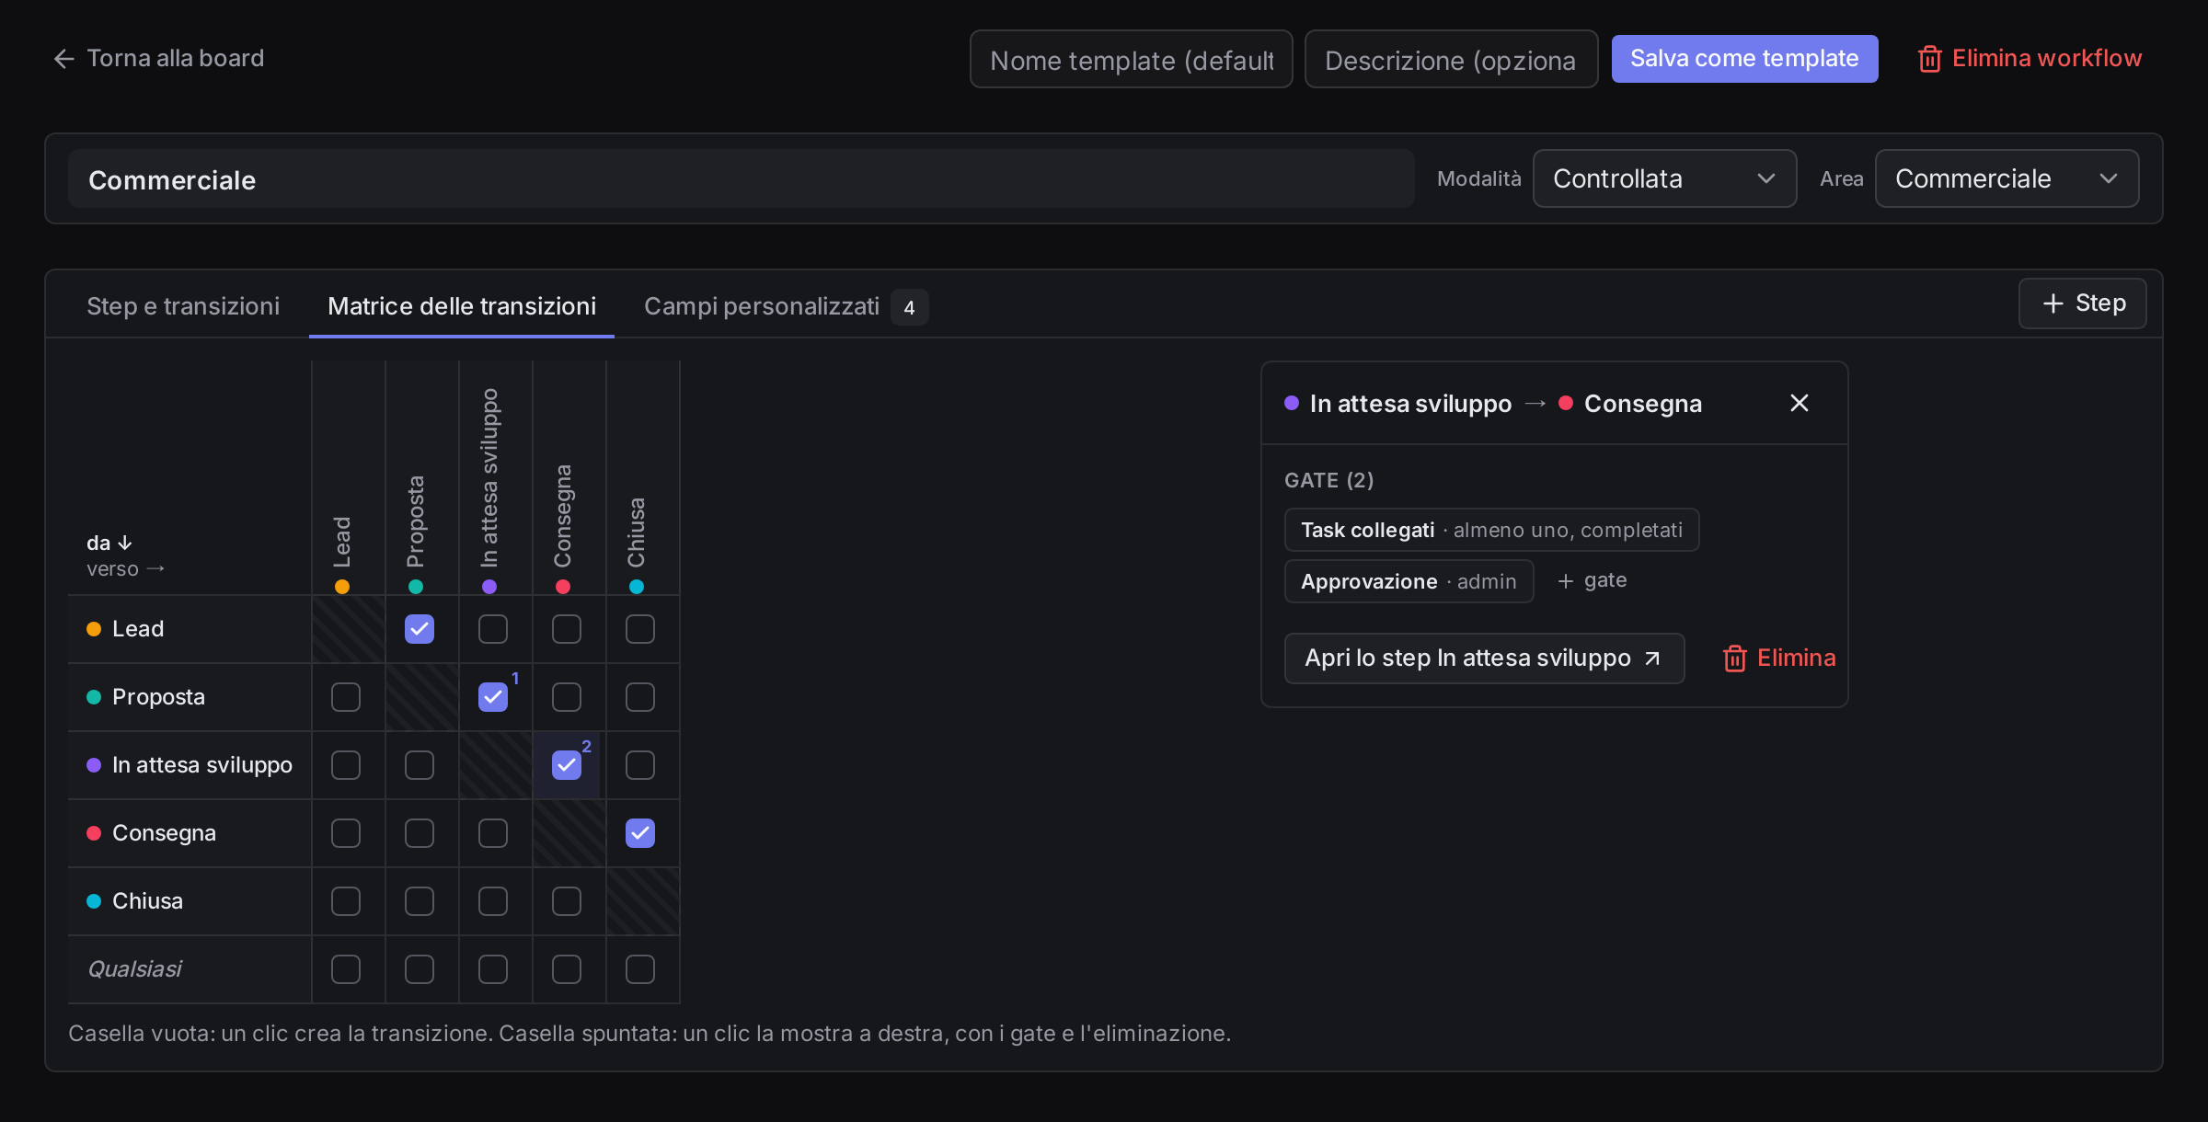Open the Campi personalizzati tab
Image resolution: width=2208 pixels, height=1122 pixels.
[786, 306]
